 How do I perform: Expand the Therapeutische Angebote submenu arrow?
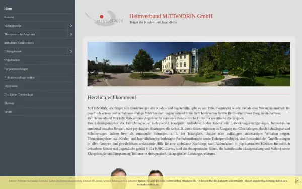tap(71, 34)
